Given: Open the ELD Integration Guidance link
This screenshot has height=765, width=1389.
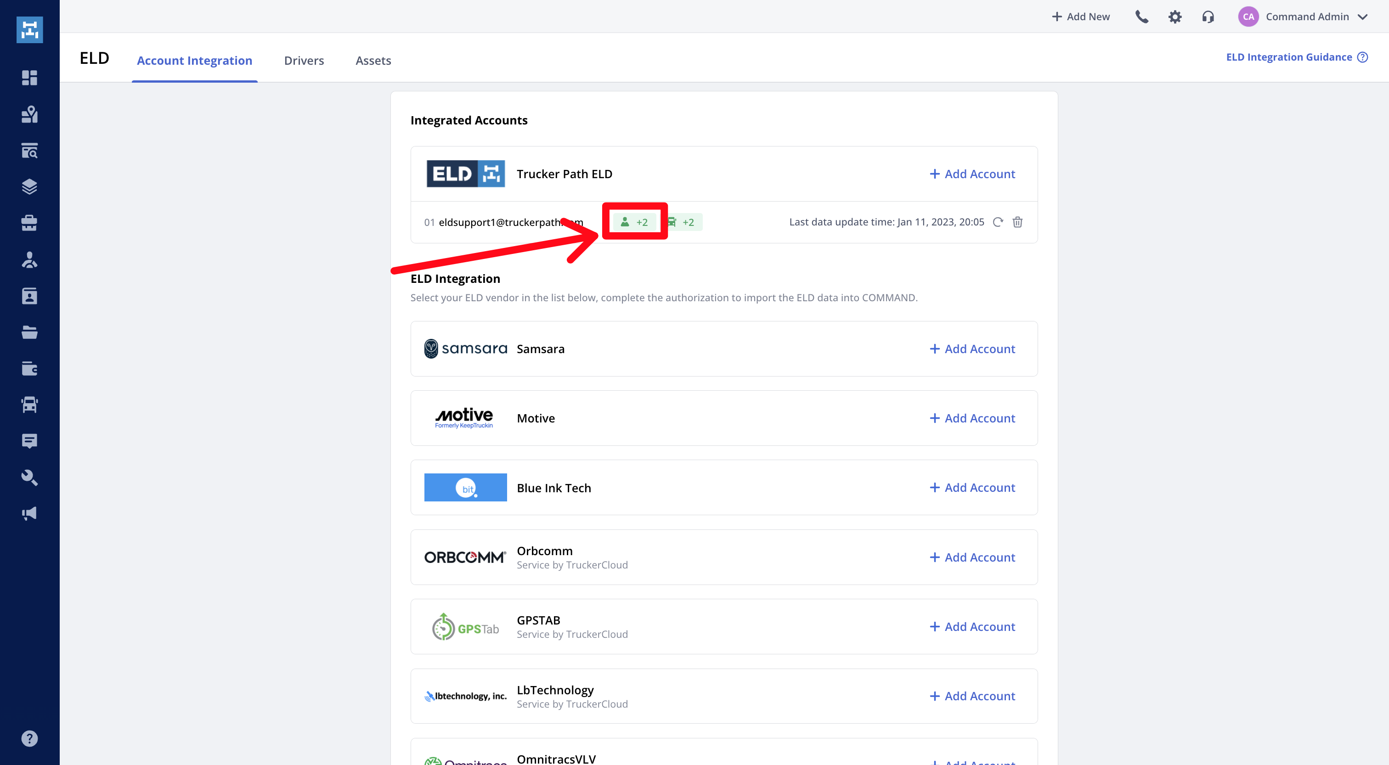Looking at the screenshot, I should (x=1289, y=57).
